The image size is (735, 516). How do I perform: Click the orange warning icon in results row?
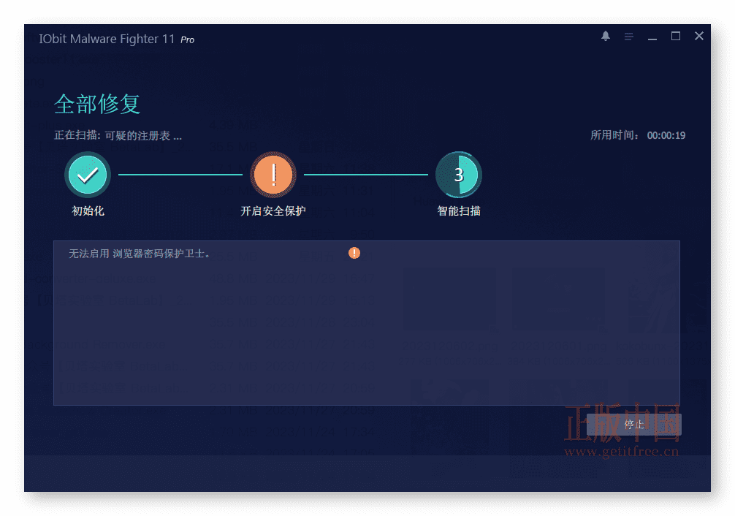pyautogui.click(x=354, y=253)
